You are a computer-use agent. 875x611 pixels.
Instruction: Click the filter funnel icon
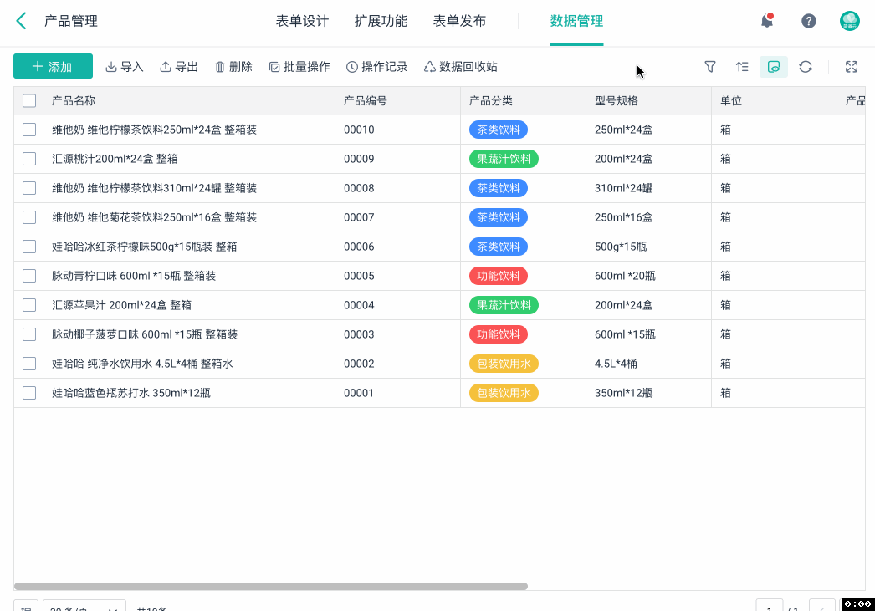point(710,67)
